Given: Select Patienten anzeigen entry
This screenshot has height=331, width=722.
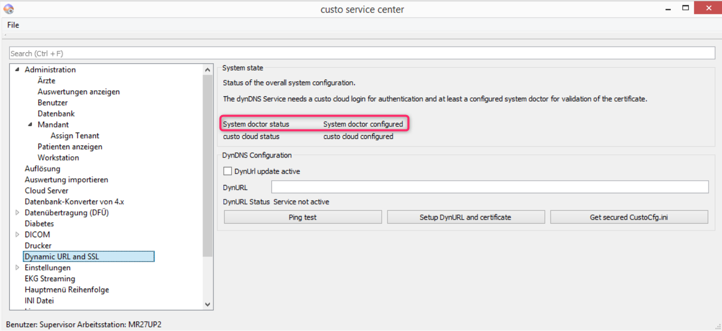Looking at the screenshot, I should coord(70,147).
